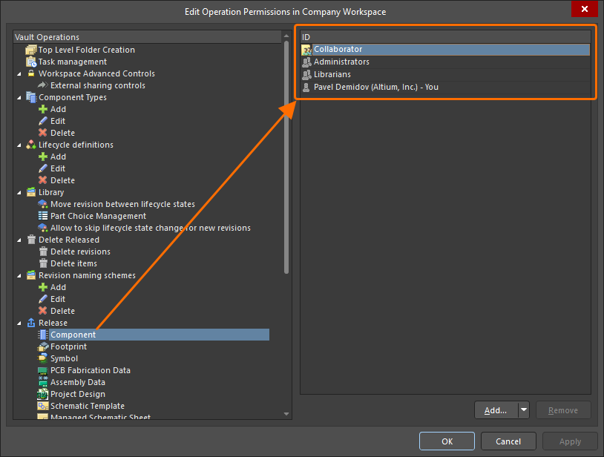Collapse the Workspace Advanced Controls node
The image size is (604, 457).
point(19,74)
